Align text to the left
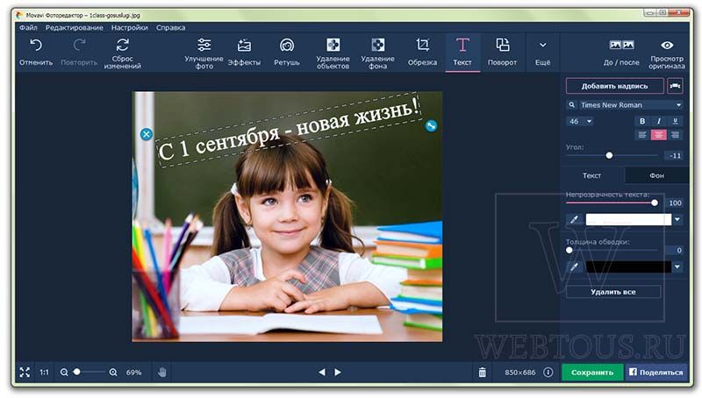The image size is (702, 398). 642,135
